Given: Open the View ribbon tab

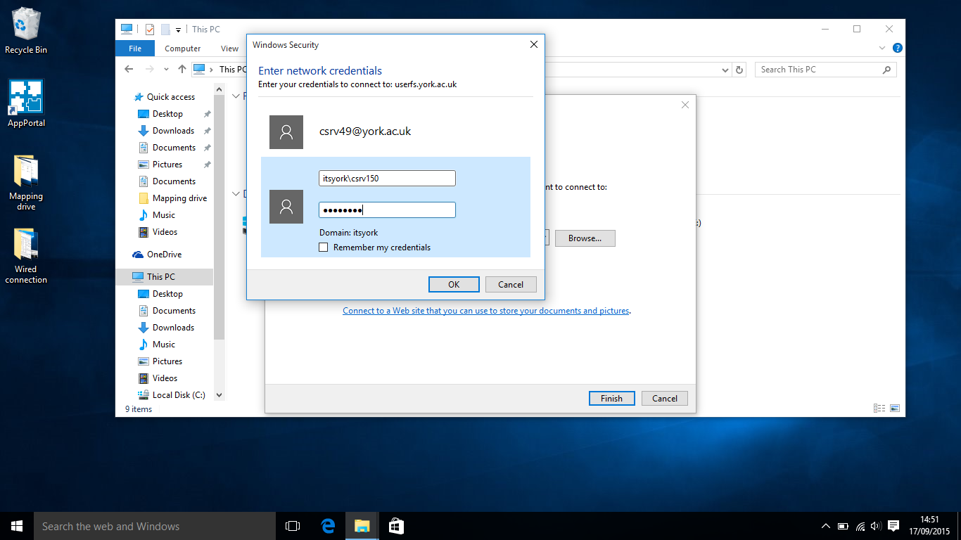Looking at the screenshot, I should tap(229, 49).
